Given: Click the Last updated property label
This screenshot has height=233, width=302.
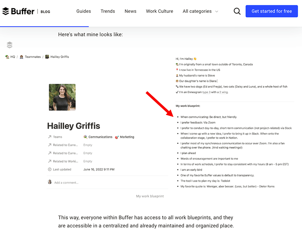Looking at the screenshot, I should pyautogui.click(x=62, y=169).
